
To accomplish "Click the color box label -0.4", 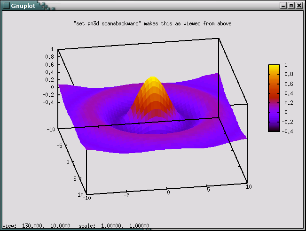I will [x=288, y=131].
